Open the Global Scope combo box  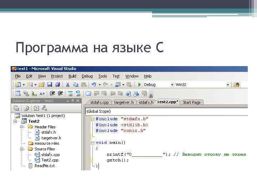pos(166,111)
